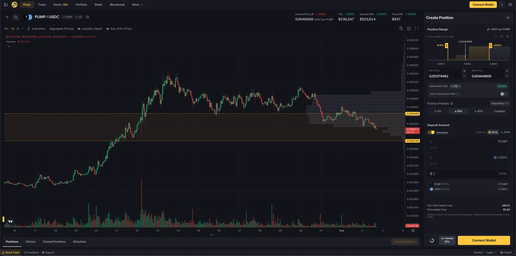Image resolution: width=516 pixels, height=256 pixels.
Task: Click the English language globe option
Action: pyautogui.click(x=505, y=253)
